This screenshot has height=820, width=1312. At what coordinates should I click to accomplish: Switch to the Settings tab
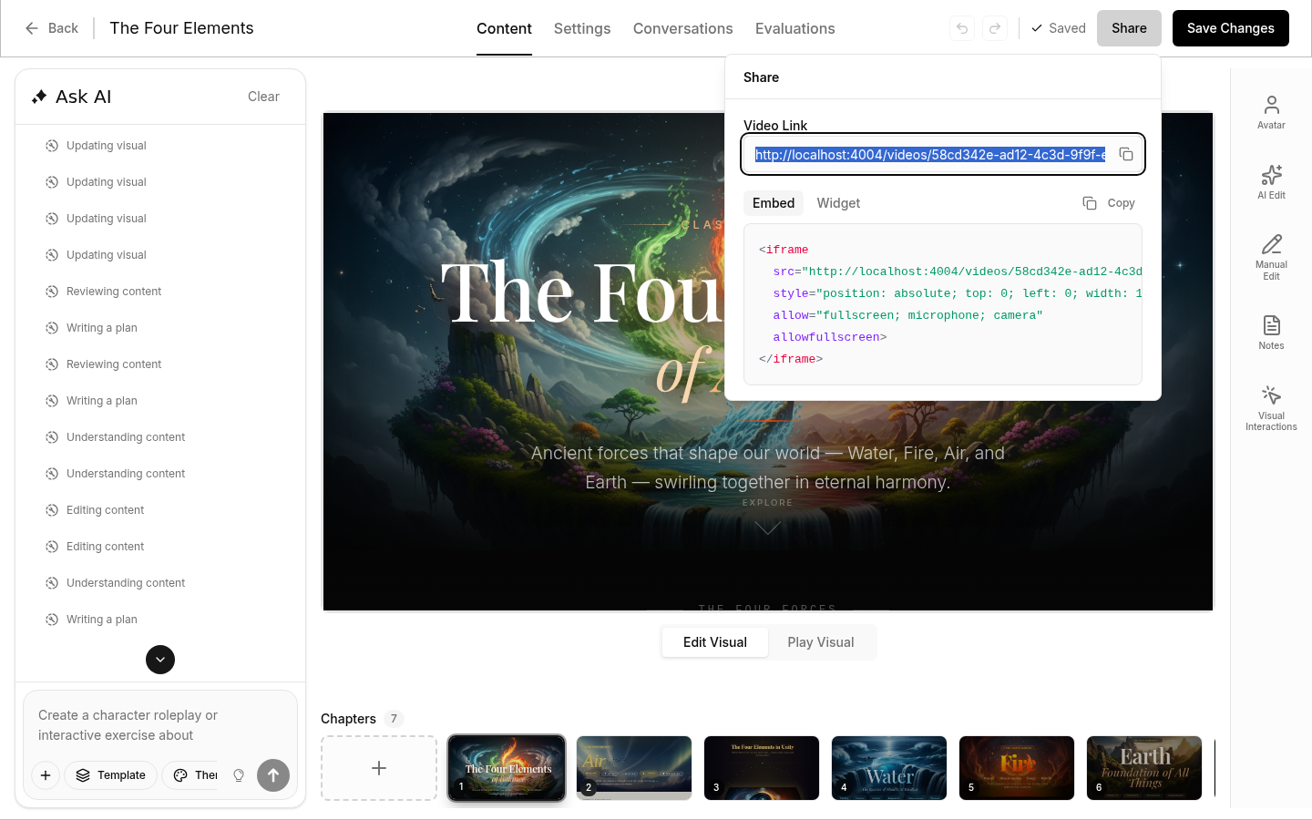[x=581, y=28]
